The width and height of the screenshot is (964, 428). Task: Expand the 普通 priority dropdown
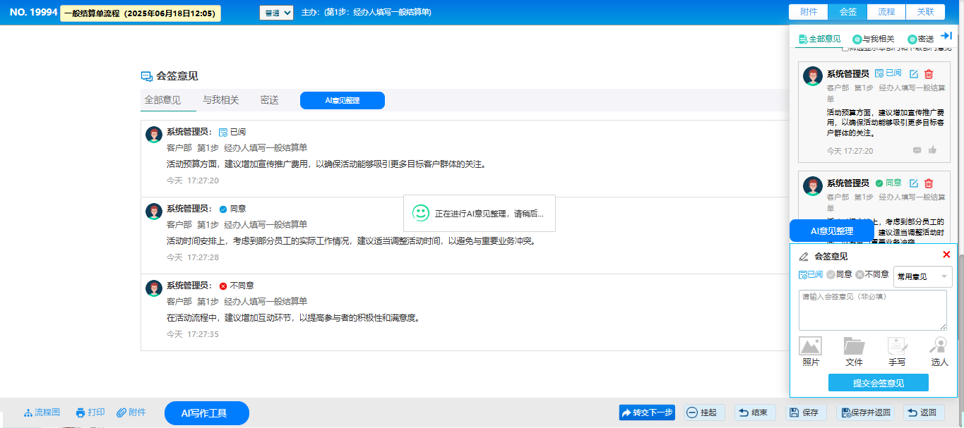[x=276, y=13]
